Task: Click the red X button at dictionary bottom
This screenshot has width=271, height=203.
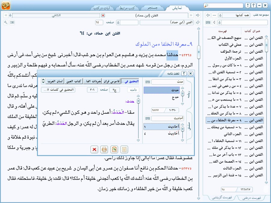Action: point(94,150)
